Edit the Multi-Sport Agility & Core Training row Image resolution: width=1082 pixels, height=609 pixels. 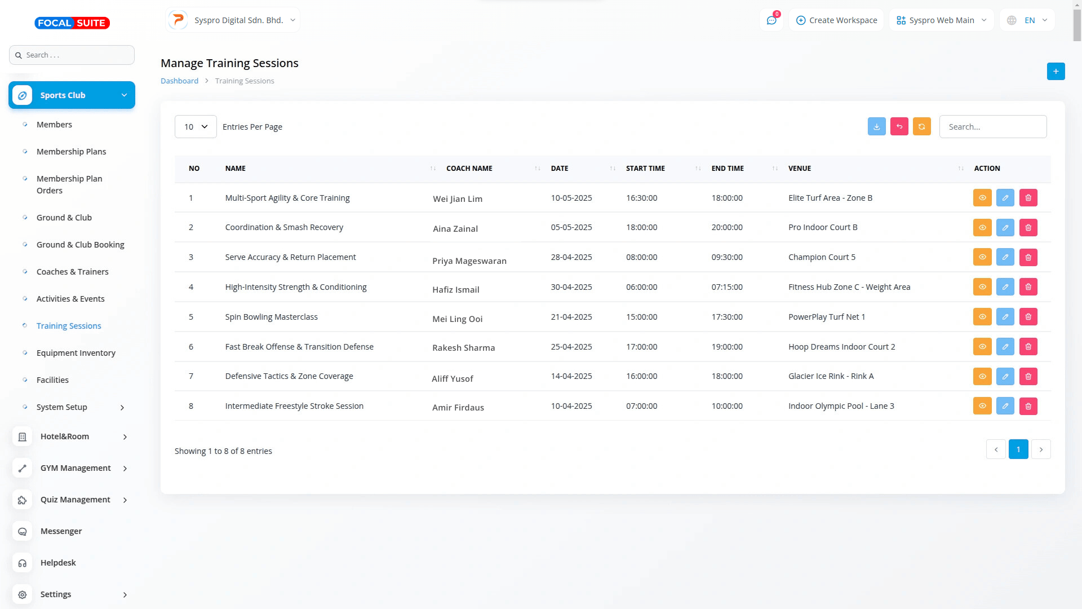tap(1005, 198)
